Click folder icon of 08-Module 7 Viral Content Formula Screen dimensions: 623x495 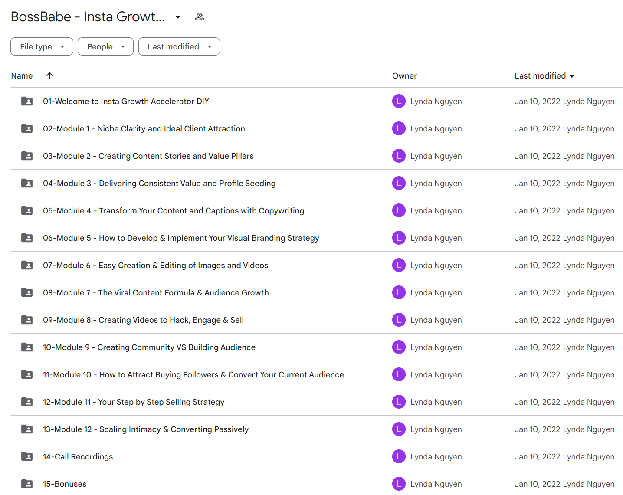pyautogui.click(x=27, y=292)
